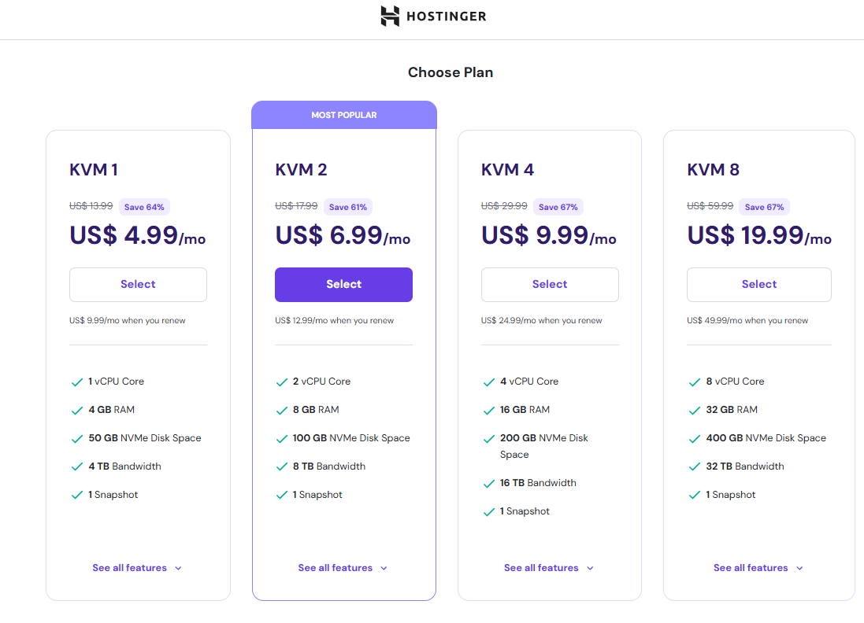
Task: Click the US$ 9.99/mo renewal note
Action: [x=128, y=320]
